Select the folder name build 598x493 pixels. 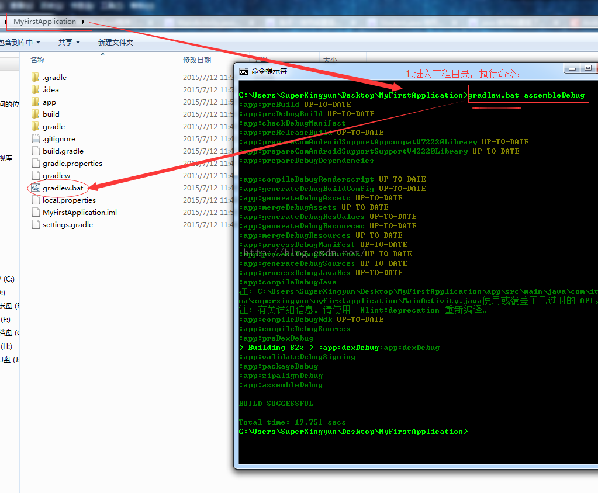pos(51,114)
